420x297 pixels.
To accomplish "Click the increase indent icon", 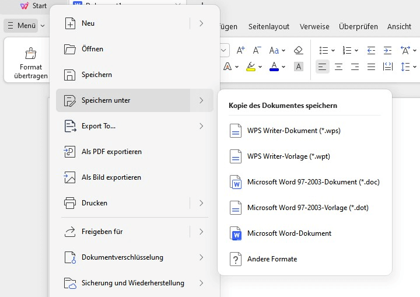I will [387, 50].
